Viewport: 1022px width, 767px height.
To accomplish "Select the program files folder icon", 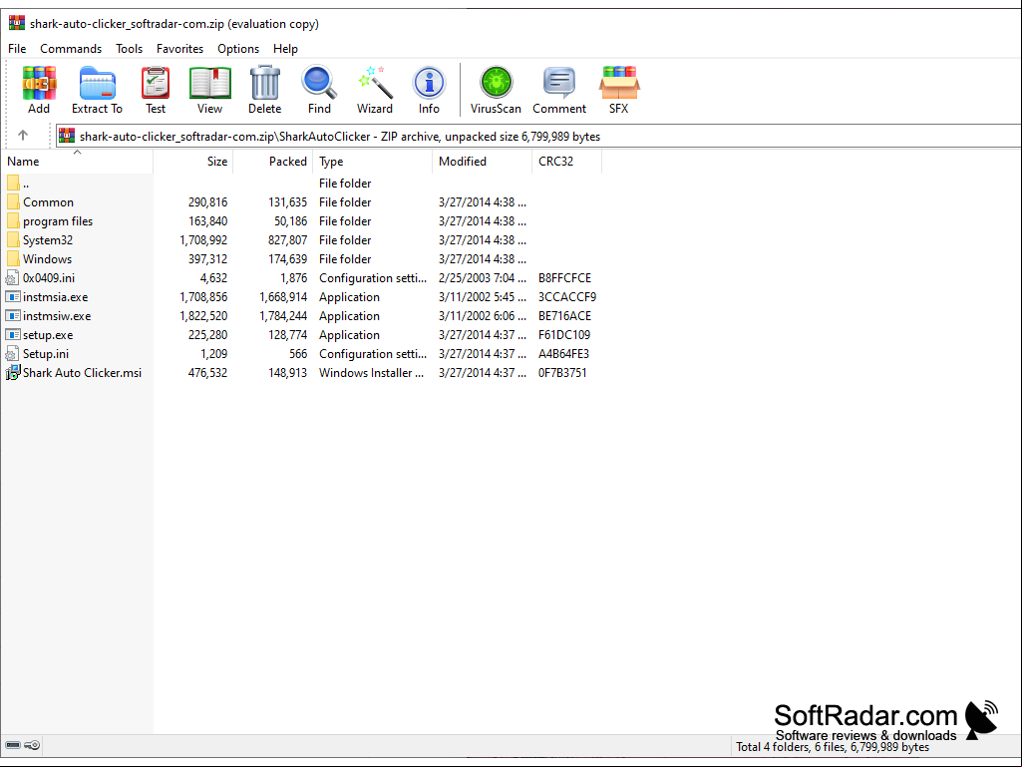I will tap(13, 221).
